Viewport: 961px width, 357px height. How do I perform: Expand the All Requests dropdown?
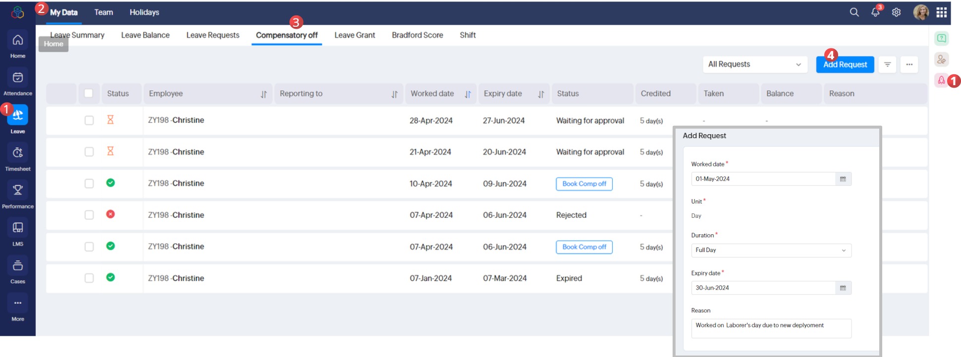point(754,64)
